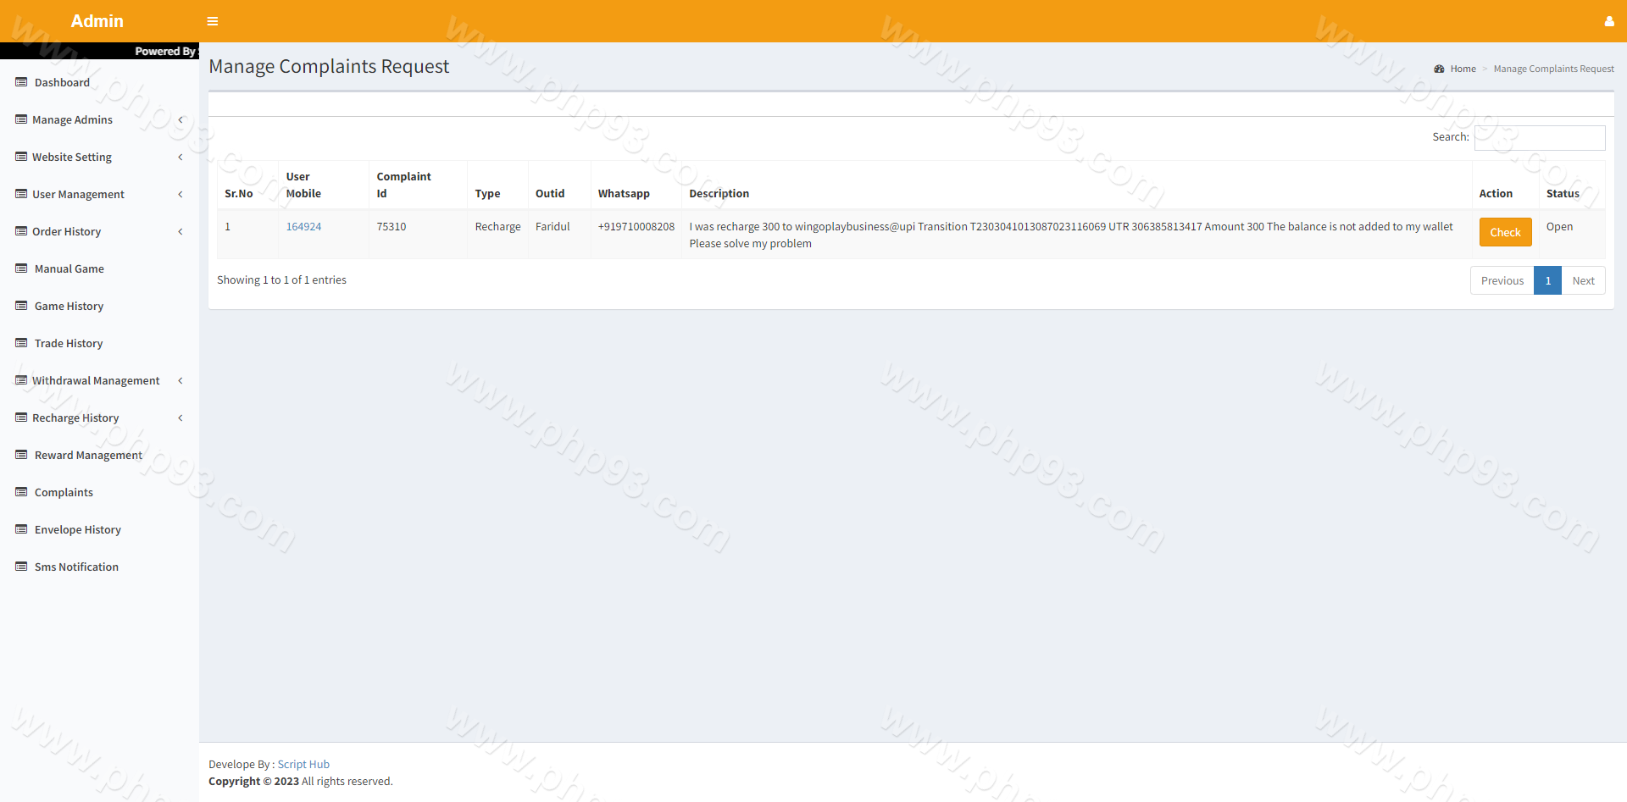Expand Website Setting submenu arrow
The image size is (1627, 802).
click(180, 157)
